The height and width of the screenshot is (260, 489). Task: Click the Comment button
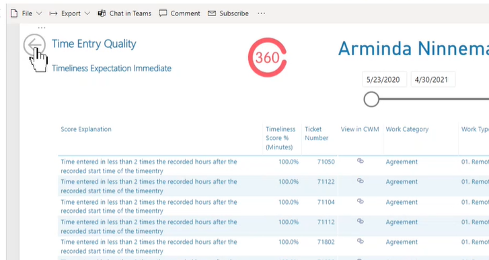point(180,13)
